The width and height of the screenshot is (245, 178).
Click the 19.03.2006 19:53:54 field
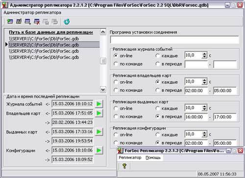73,141
